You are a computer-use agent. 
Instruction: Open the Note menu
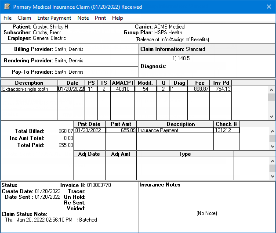(83, 18)
